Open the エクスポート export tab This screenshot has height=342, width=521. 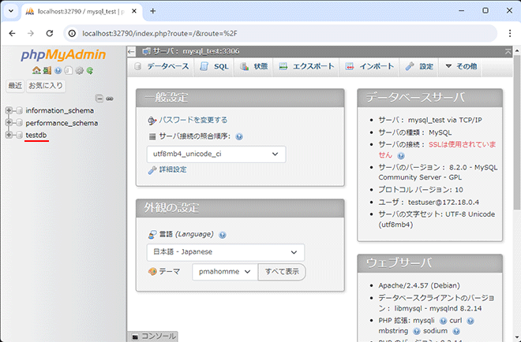(x=306, y=66)
